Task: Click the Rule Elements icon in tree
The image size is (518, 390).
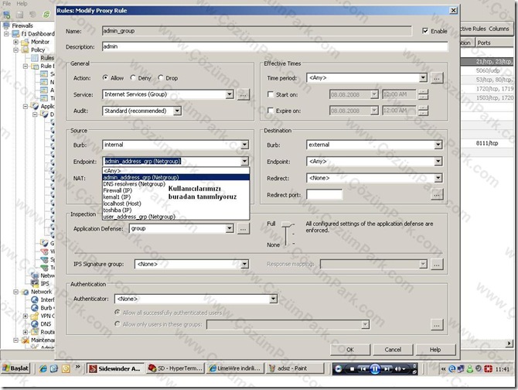Action: [35, 66]
